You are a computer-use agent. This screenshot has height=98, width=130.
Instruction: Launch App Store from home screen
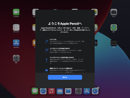point(16,43)
